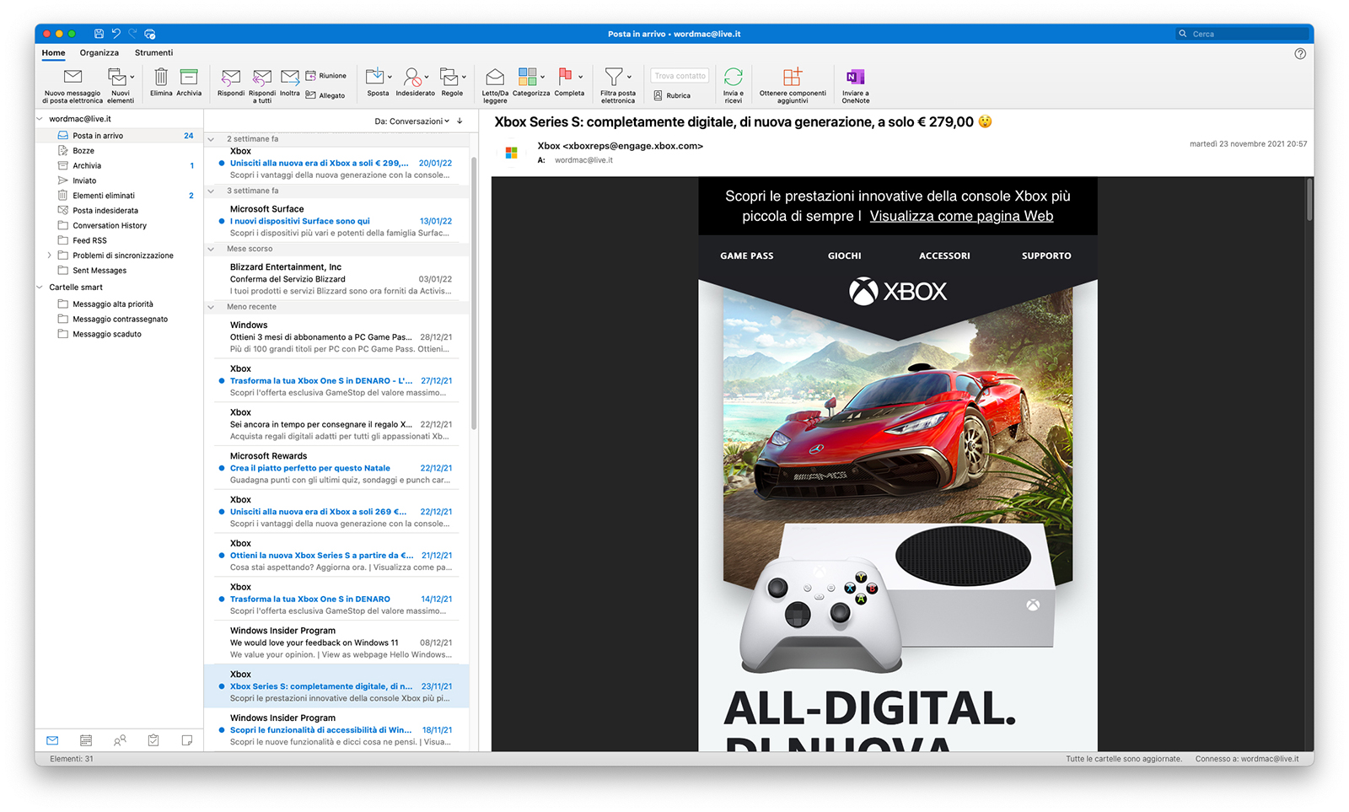Toggle Letto/Da leggere status

(x=495, y=78)
